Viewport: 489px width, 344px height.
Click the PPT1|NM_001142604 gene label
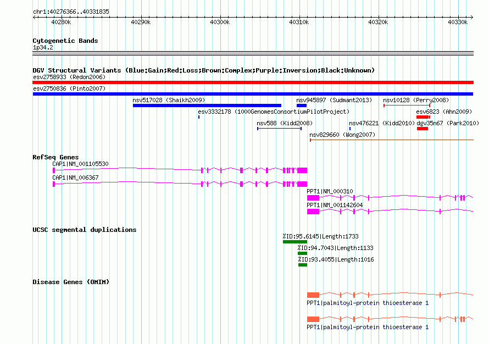coord(335,205)
